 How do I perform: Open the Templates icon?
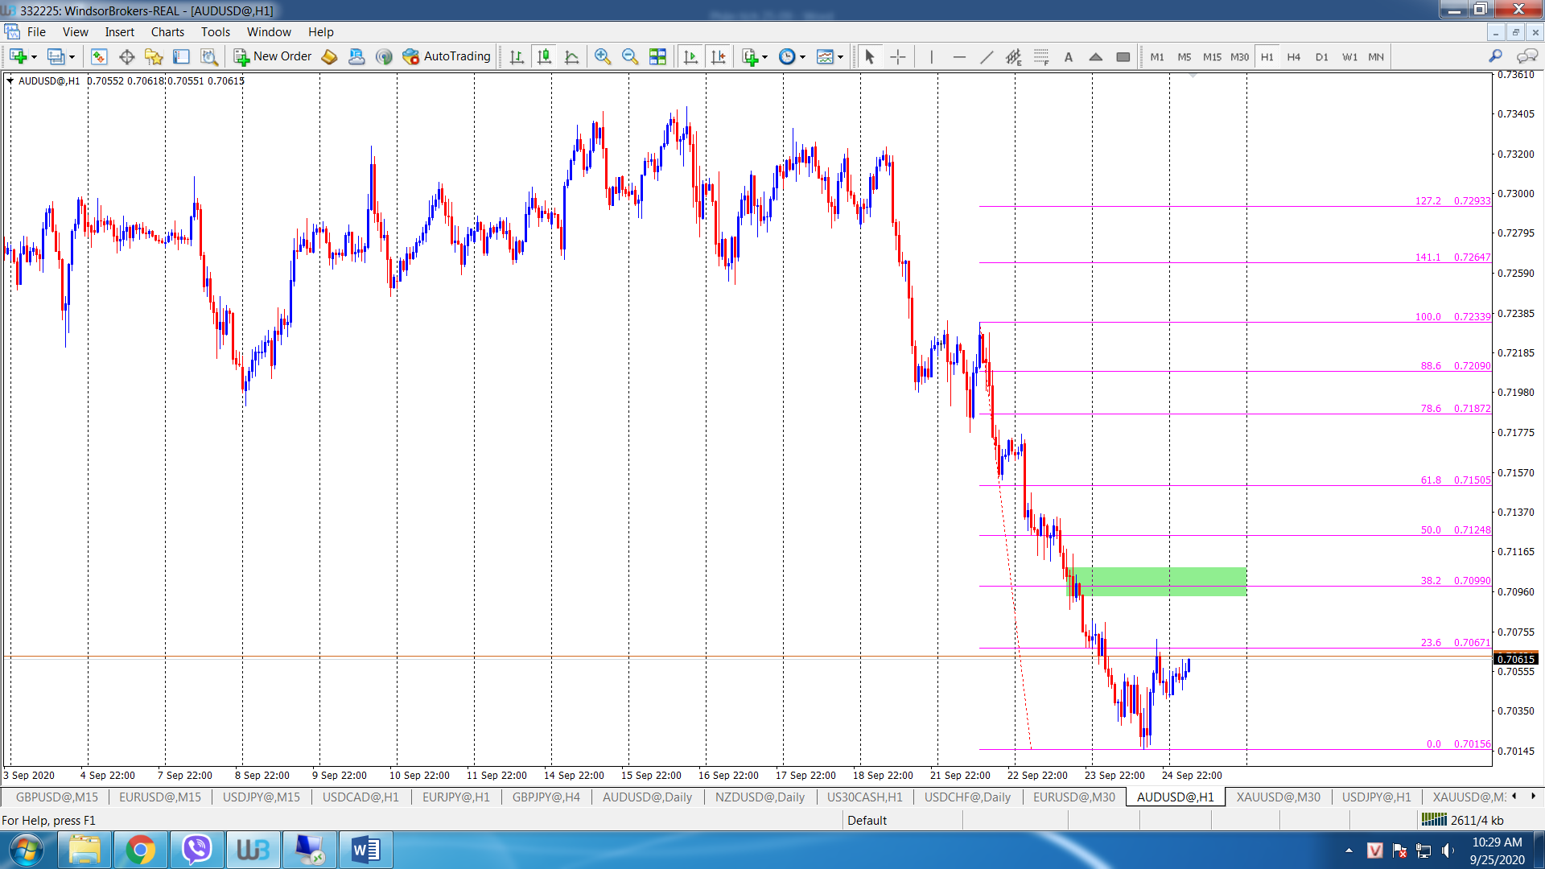(x=825, y=56)
